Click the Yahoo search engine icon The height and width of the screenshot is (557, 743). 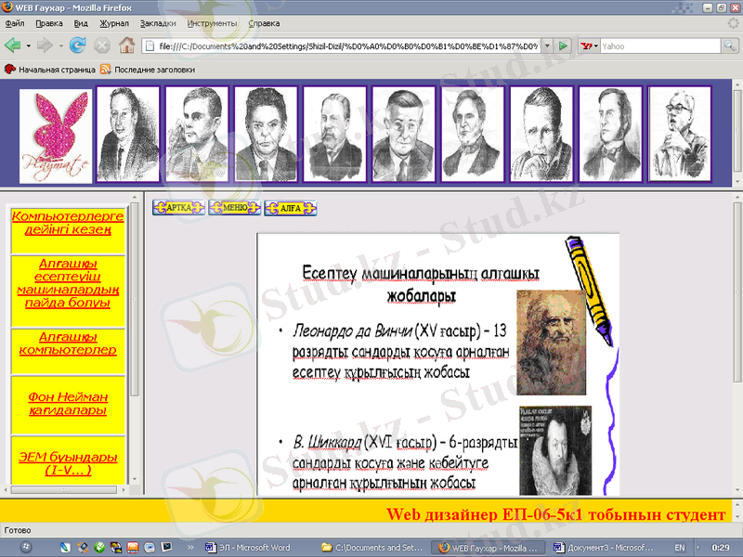pyautogui.click(x=587, y=45)
